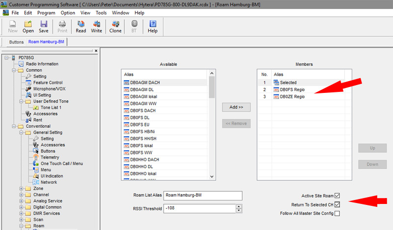Click the BT Bluetooth toolbar icon

[x=134, y=27]
